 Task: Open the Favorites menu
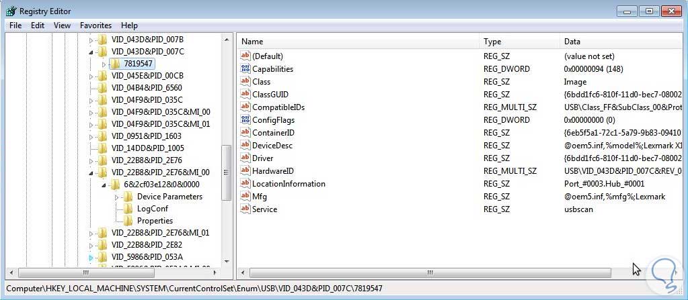[95, 26]
